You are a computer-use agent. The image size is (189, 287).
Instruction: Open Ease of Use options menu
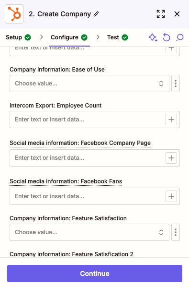(x=176, y=84)
